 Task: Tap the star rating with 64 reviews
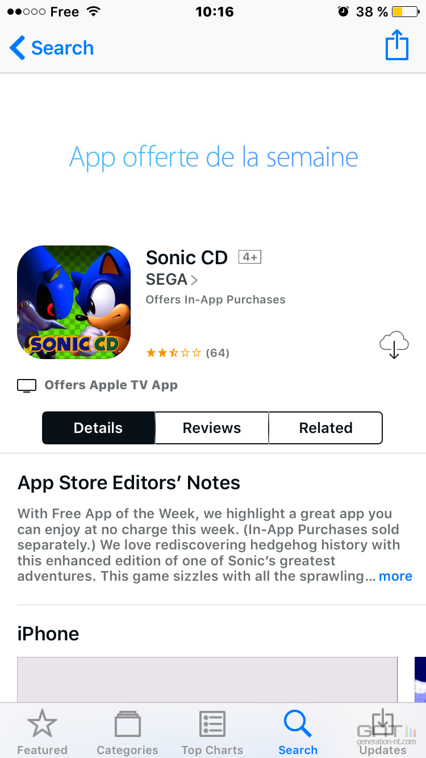pyautogui.click(x=187, y=353)
